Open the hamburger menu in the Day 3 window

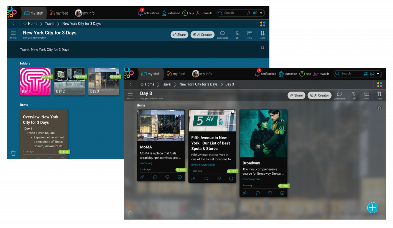tap(130, 95)
